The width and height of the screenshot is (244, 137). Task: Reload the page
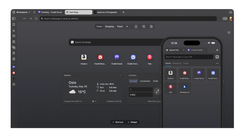tap(36, 18)
